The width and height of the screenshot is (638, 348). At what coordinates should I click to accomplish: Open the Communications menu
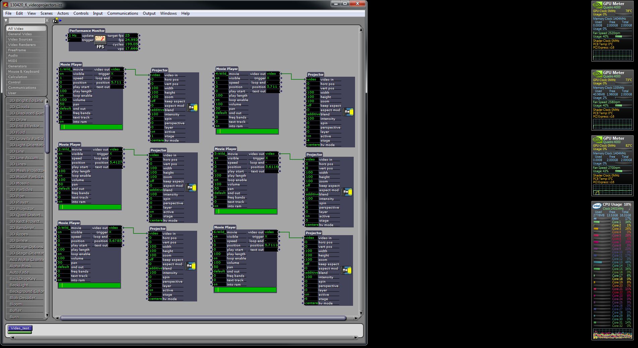123,13
